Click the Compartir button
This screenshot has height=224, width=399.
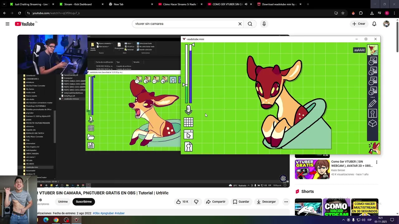[x=216, y=202]
